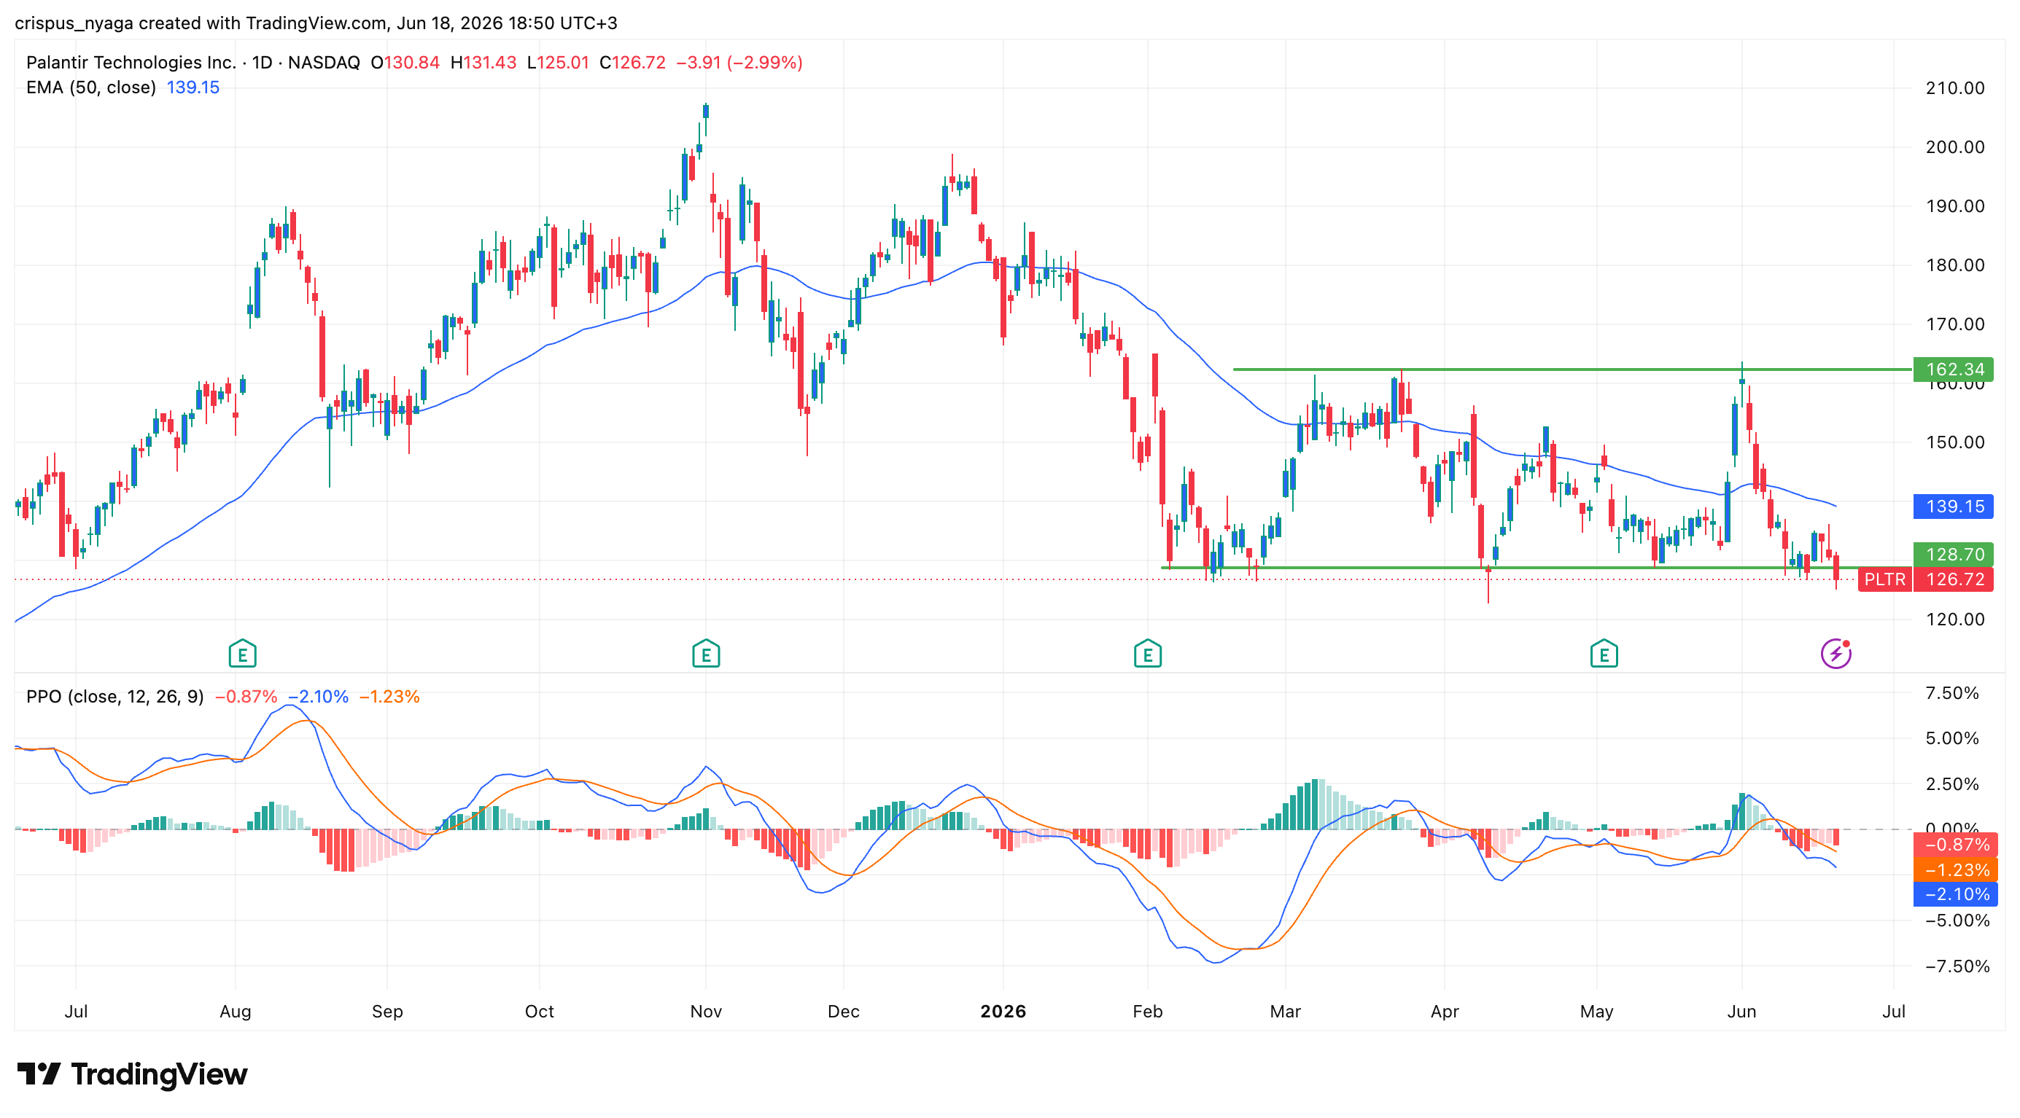Screen dimensions: 2020x1118
Task: Click the −0.87% histogram value in PPO legend
Action: point(246,697)
